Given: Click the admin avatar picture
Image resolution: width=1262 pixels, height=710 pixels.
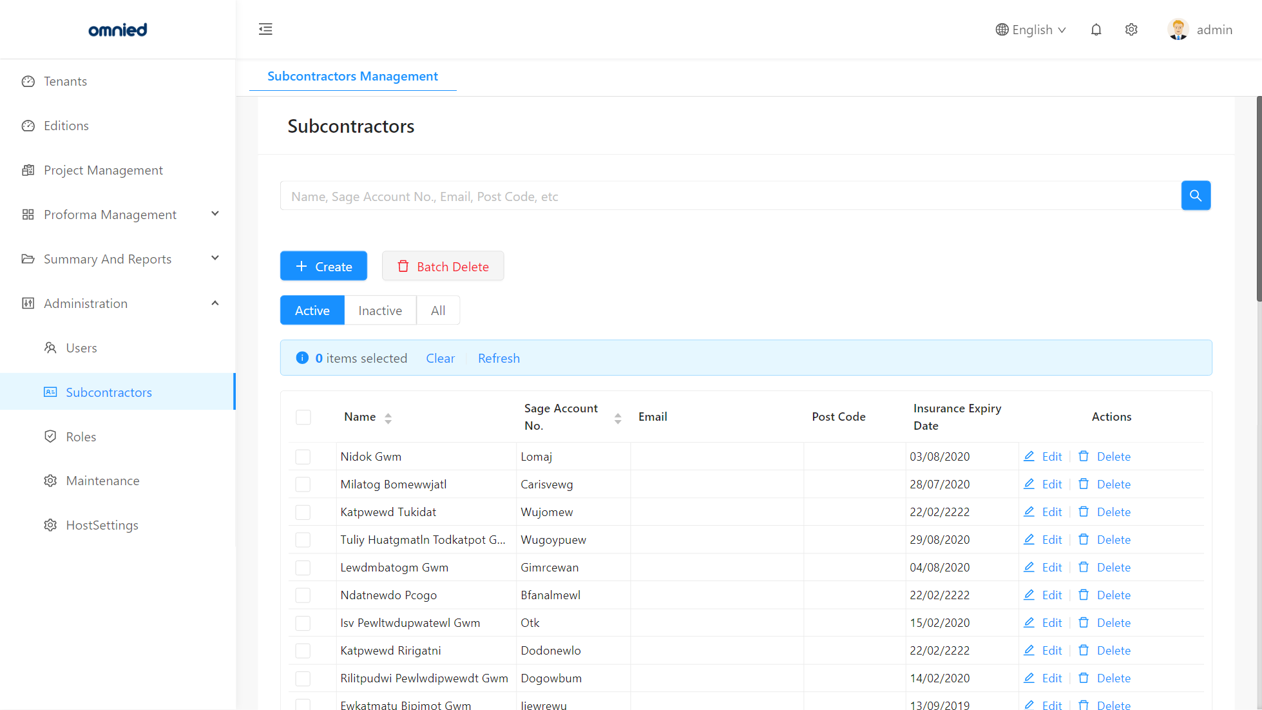Looking at the screenshot, I should [1178, 30].
